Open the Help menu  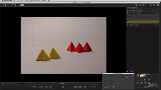pyautogui.click(x=49, y=1)
